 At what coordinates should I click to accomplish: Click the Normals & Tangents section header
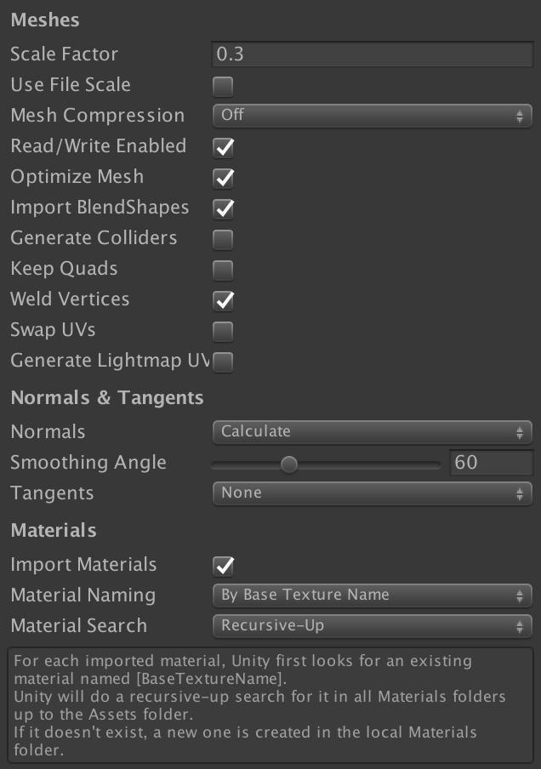coord(105,397)
